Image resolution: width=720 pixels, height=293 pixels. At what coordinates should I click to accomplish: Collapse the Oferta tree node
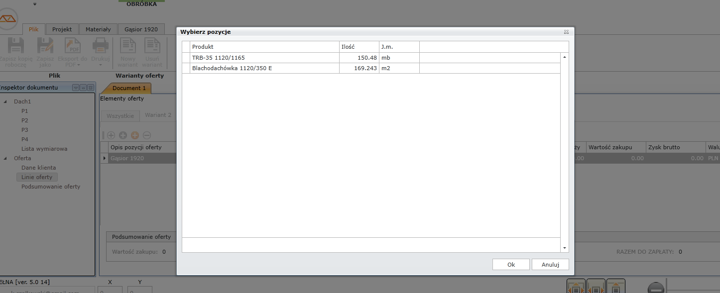[x=5, y=158]
